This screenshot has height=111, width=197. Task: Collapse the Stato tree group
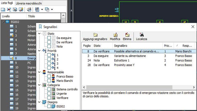pos(39,34)
